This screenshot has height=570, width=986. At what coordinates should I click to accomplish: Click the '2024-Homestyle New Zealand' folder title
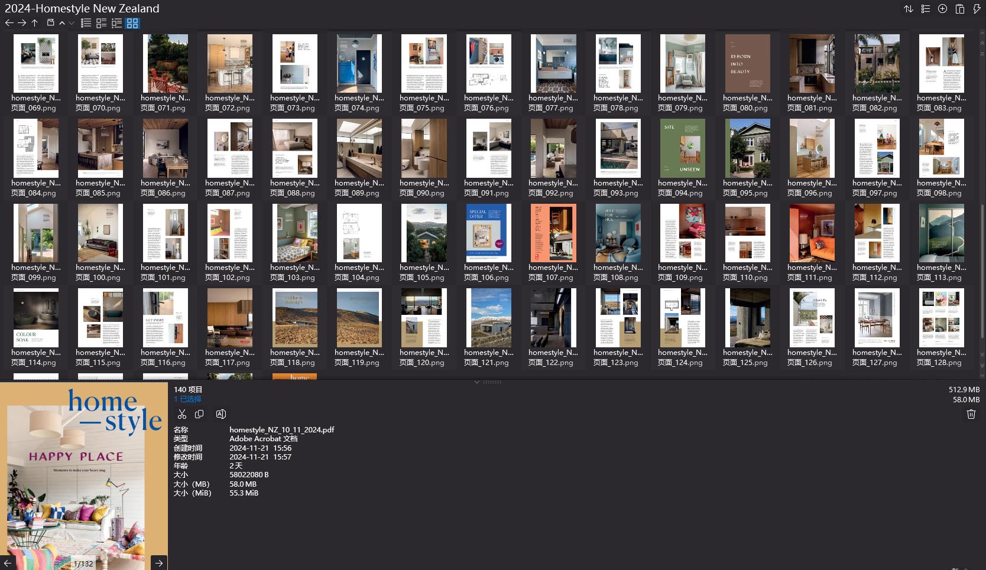point(82,8)
